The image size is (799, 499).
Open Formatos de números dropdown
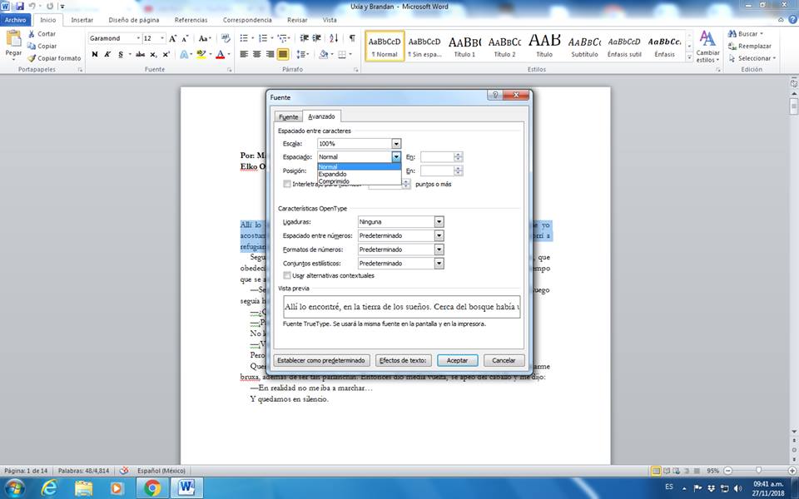[x=439, y=249]
